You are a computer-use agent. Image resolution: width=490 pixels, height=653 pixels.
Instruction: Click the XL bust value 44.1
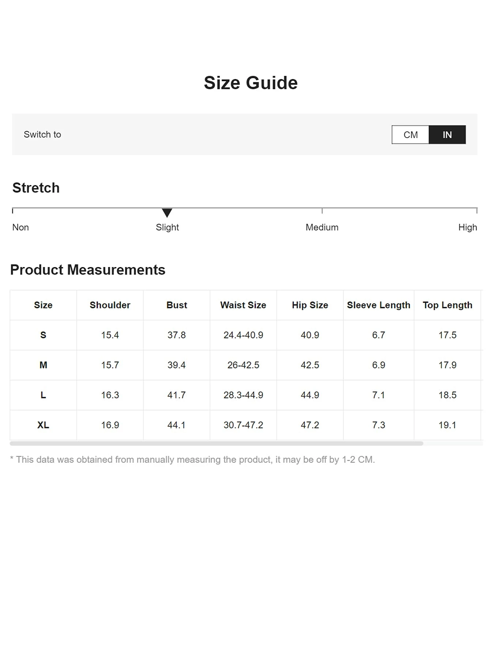[177, 425]
